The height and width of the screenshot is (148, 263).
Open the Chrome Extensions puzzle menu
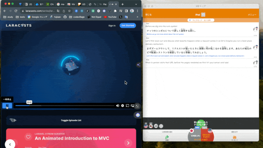click(115, 11)
